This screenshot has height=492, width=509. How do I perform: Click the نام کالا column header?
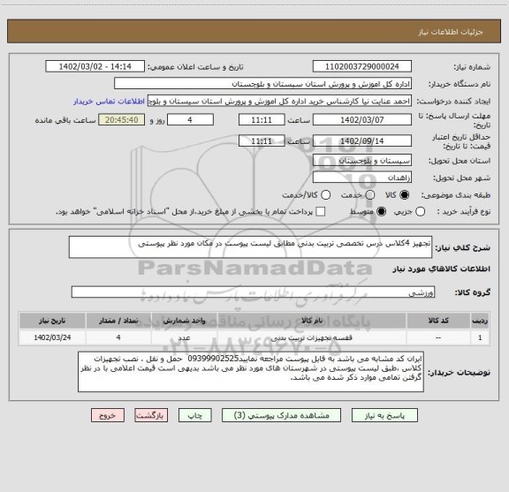click(x=312, y=321)
